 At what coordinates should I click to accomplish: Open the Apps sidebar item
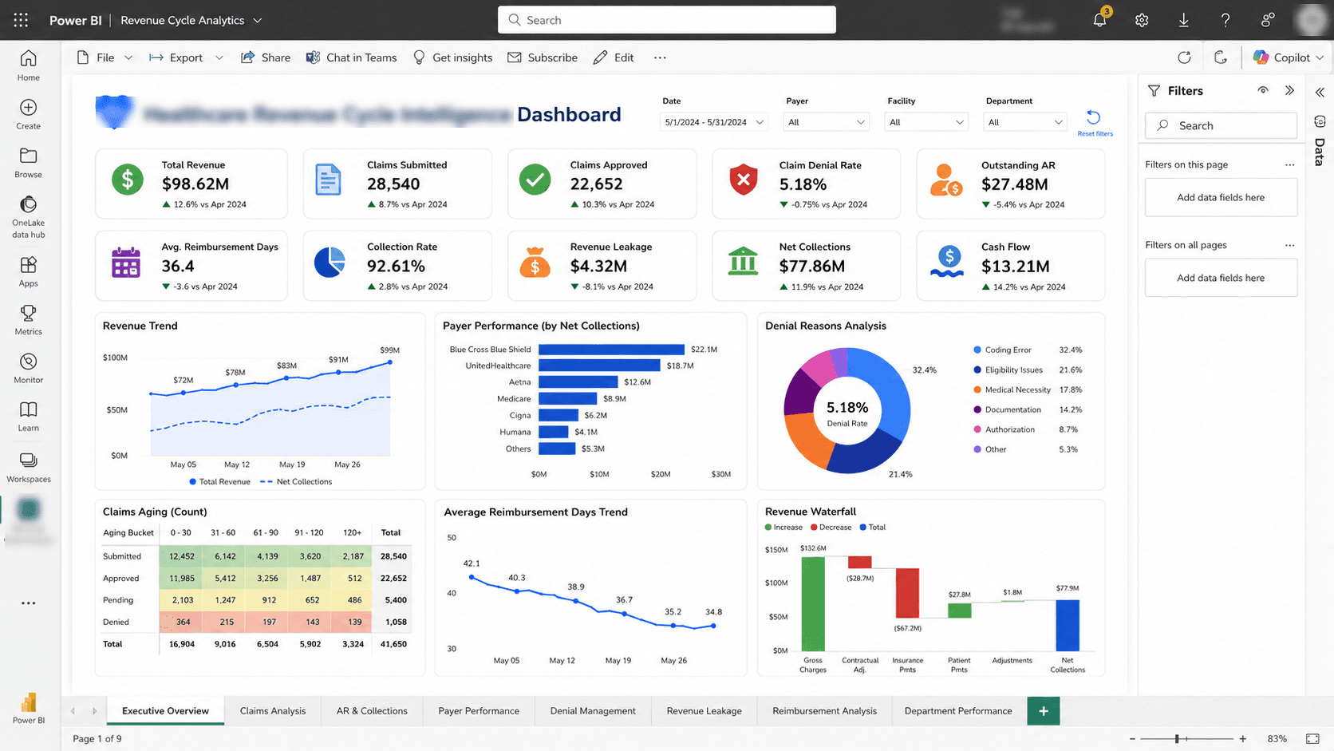(28, 272)
